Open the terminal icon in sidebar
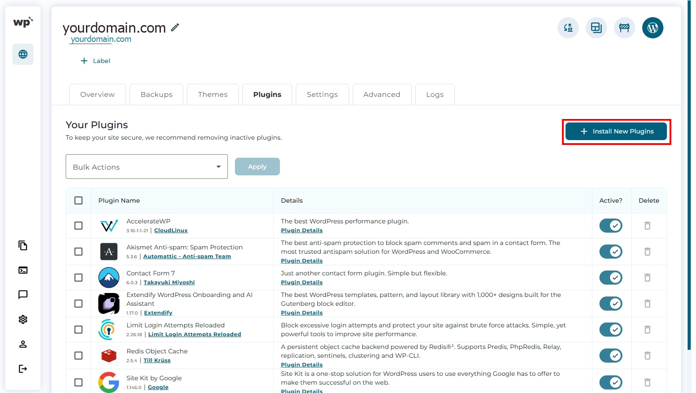The height and width of the screenshot is (393, 696). [x=23, y=270]
